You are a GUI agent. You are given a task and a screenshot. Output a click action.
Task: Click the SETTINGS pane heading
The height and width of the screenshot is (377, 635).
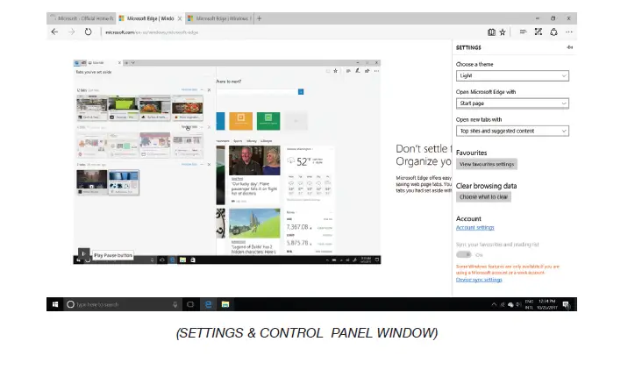(x=468, y=47)
